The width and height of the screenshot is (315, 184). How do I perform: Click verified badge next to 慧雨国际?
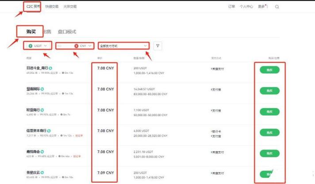click(x=42, y=89)
